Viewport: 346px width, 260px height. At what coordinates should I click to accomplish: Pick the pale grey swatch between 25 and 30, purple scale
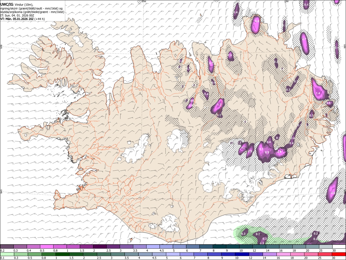pos(326,246)
